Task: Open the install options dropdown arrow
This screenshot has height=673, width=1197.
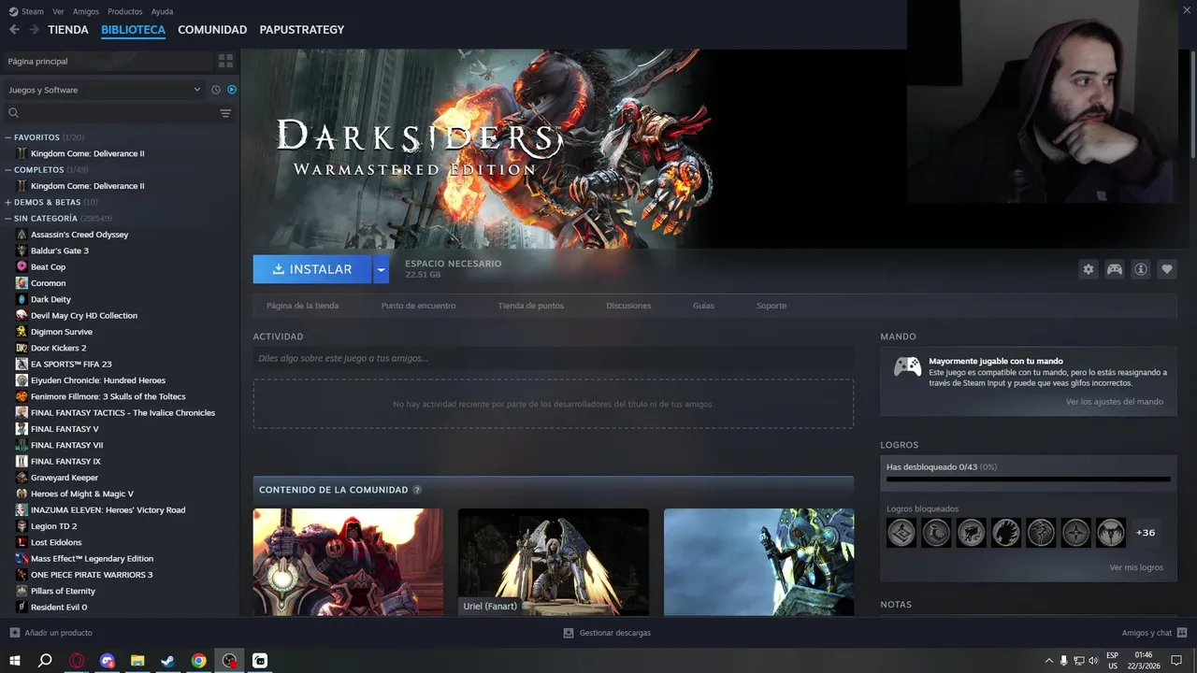Action: pyautogui.click(x=380, y=269)
